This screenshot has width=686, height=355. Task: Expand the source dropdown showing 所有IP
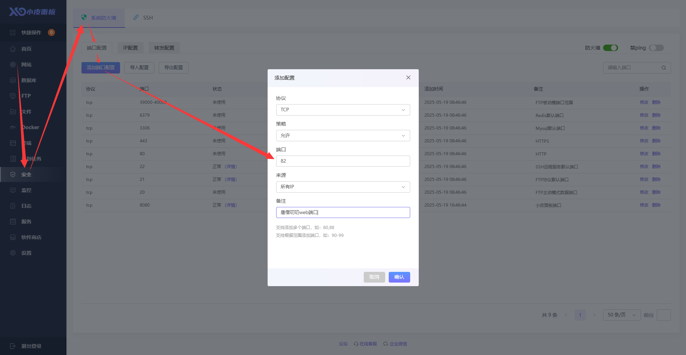(x=343, y=187)
